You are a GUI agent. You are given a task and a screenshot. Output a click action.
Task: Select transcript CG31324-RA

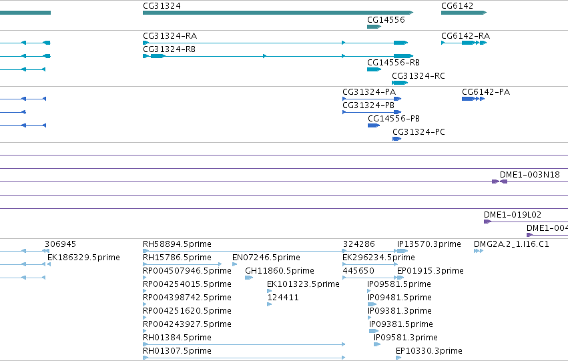pos(275,43)
